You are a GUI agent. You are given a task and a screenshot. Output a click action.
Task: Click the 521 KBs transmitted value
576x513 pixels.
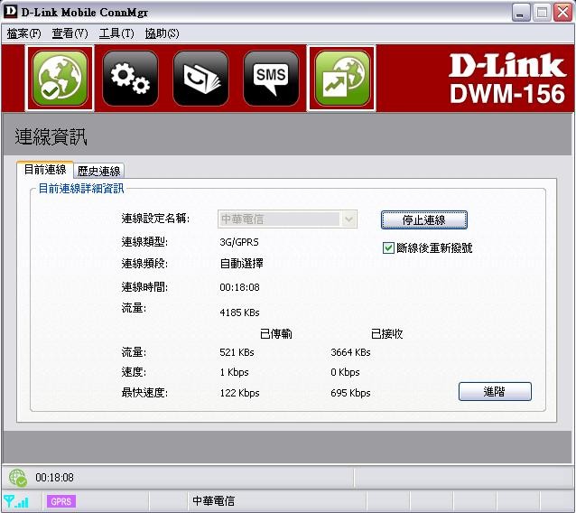click(237, 352)
